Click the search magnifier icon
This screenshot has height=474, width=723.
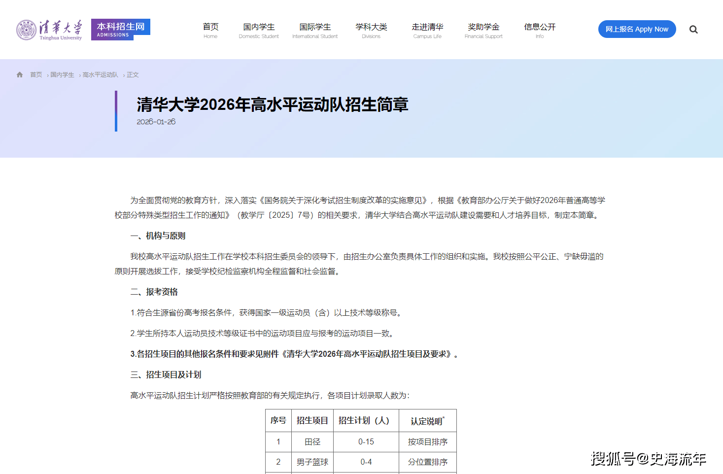[x=693, y=30]
